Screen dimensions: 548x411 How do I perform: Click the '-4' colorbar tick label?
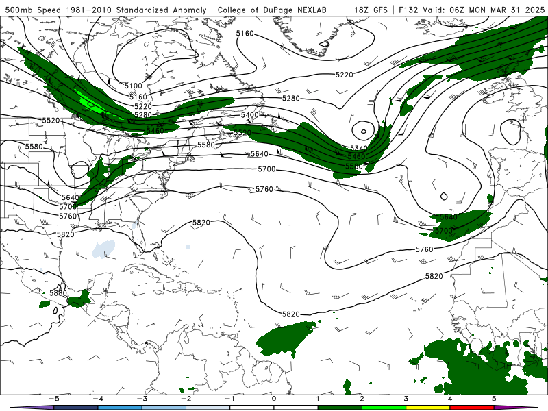click(x=98, y=399)
